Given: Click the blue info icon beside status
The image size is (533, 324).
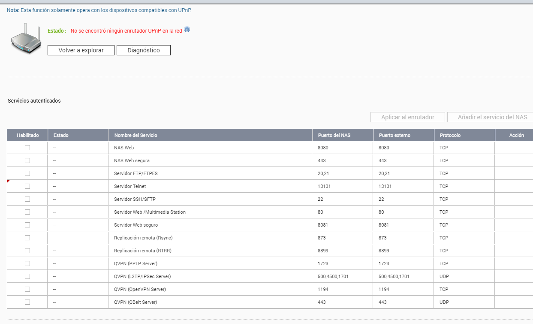Looking at the screenshot, I should pos(187,30).
